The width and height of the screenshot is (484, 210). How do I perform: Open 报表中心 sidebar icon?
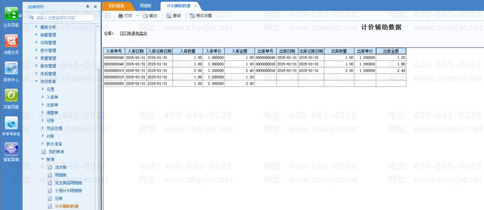point(11,68)
